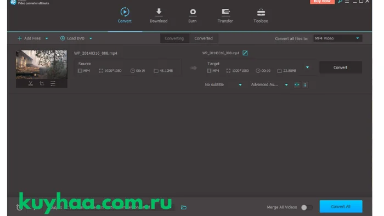Switch to the Burn section
This screenshot has height=216, width=384.
(x=193, y=15)
